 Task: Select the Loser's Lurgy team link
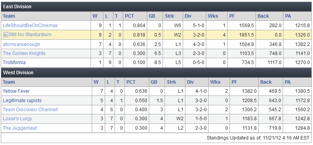click(x=17, y=119)
